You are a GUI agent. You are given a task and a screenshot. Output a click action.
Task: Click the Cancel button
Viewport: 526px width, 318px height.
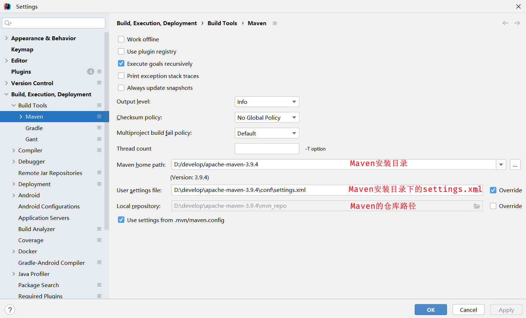coord(468,310)
